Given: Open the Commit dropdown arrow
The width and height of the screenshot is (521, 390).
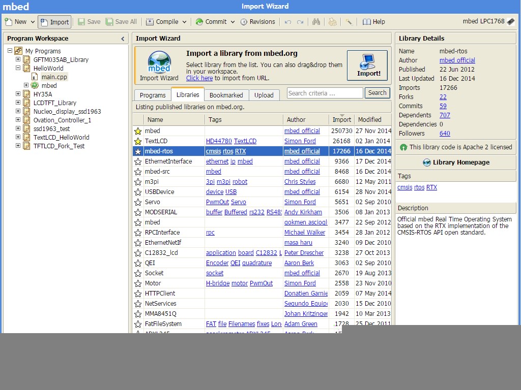Looking at the screenshot, I should click(233, 22).
